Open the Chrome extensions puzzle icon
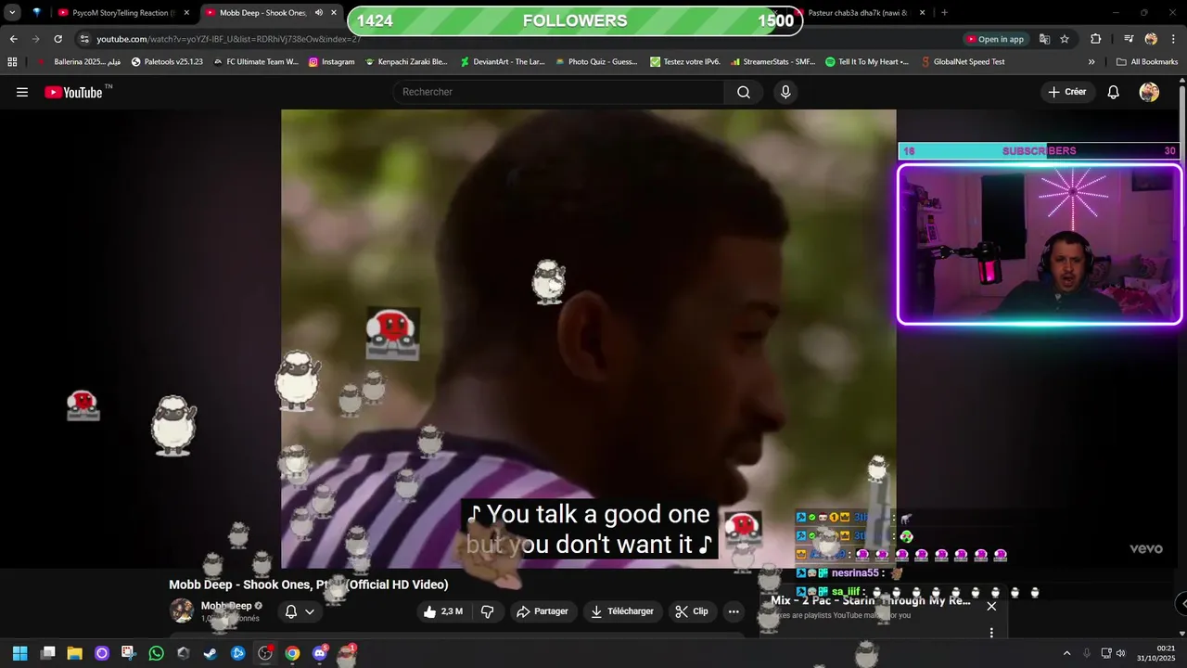The width and height of the screenshot is (1187, 668). pyautogui.click(x=1095, y=39)
